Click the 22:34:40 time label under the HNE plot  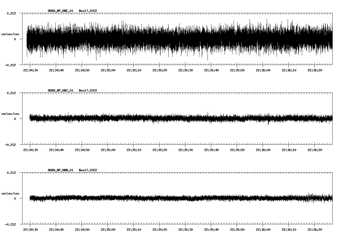click(56, 70)
